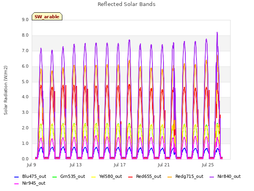Click the 0.0 y-axis tick label
The width and height of the screenshot is (254, 191).
(25, 159)
